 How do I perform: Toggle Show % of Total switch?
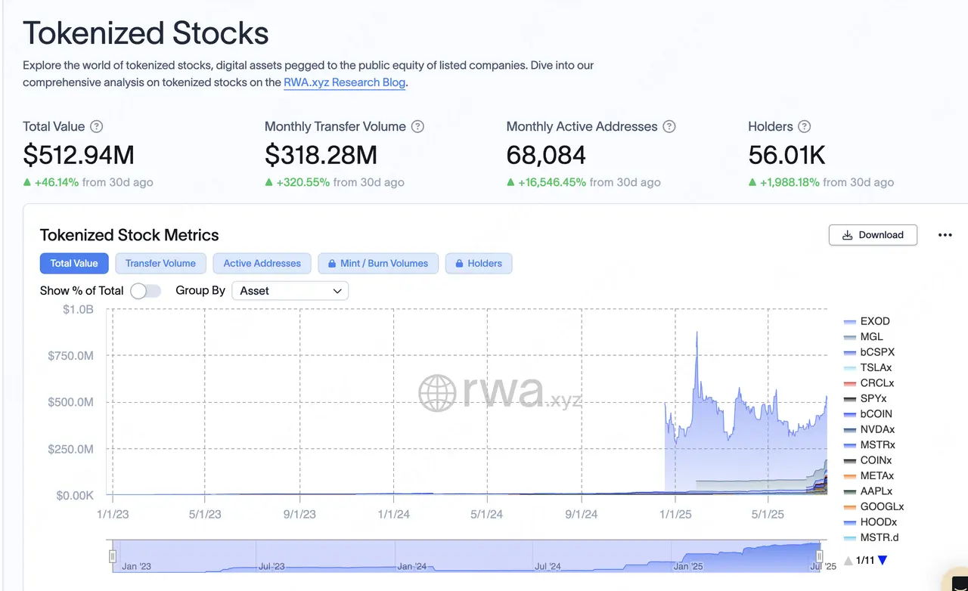(x=145, y=291)
